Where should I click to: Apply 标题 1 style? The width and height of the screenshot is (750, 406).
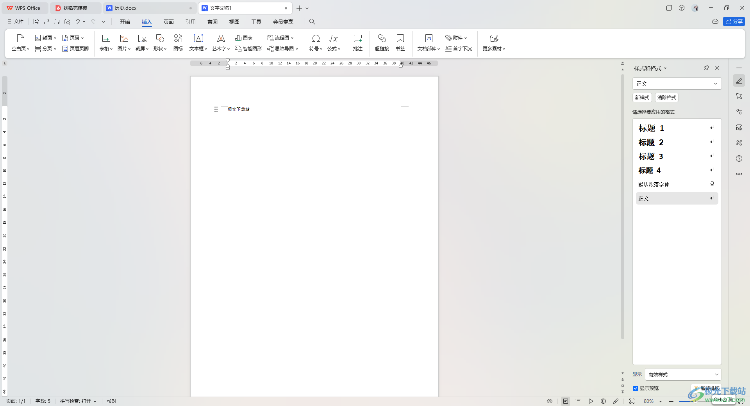677,128
